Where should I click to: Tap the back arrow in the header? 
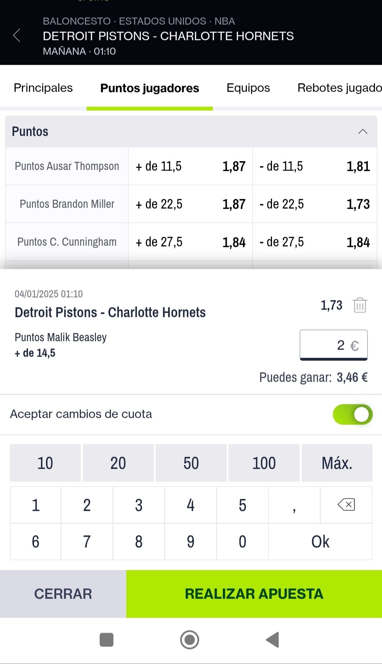[x=17, y=36]
